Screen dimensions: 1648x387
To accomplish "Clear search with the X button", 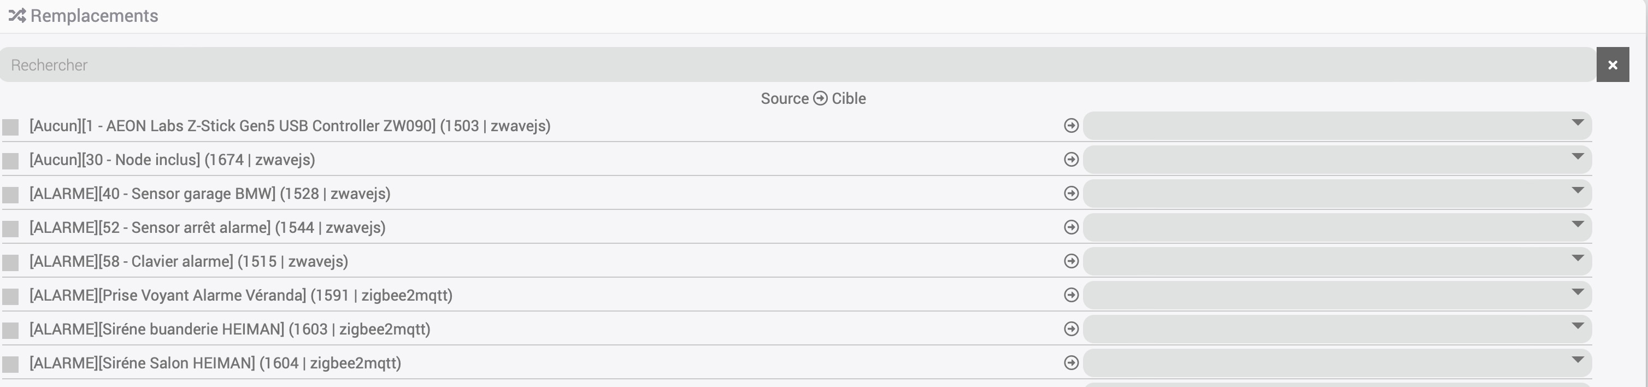I will coord(1612,64).
